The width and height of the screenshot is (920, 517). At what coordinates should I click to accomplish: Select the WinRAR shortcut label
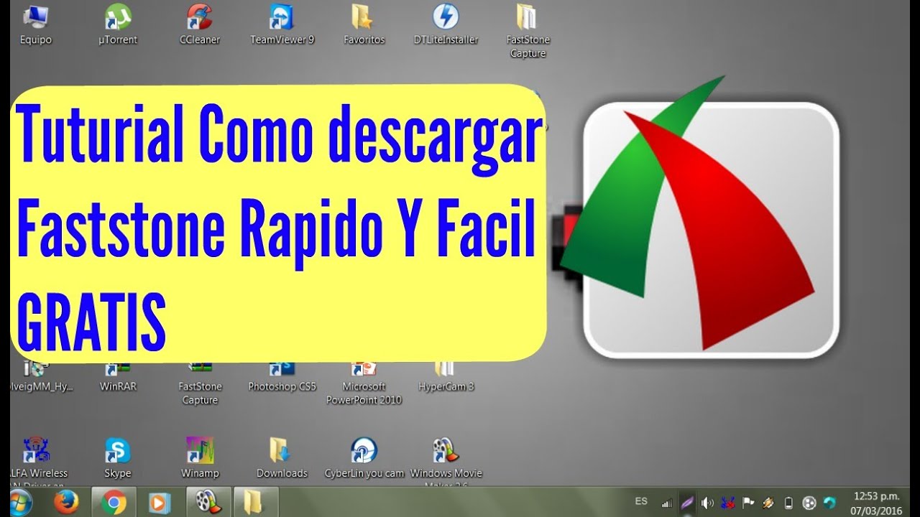coord(118,386)
